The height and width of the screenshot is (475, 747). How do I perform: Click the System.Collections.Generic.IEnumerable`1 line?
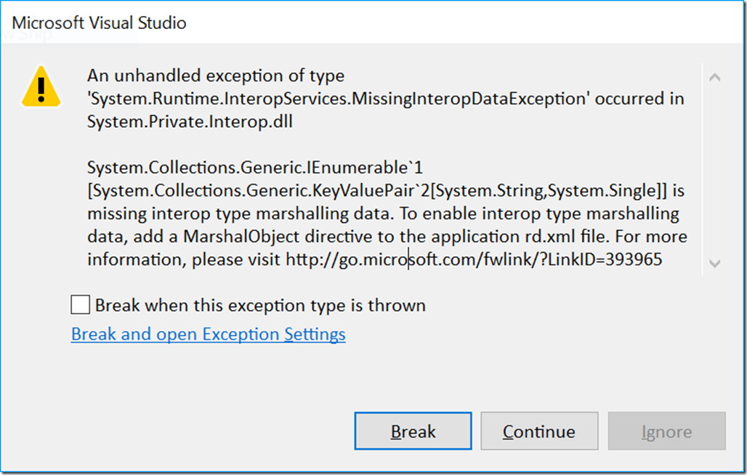tap(255, 168)
